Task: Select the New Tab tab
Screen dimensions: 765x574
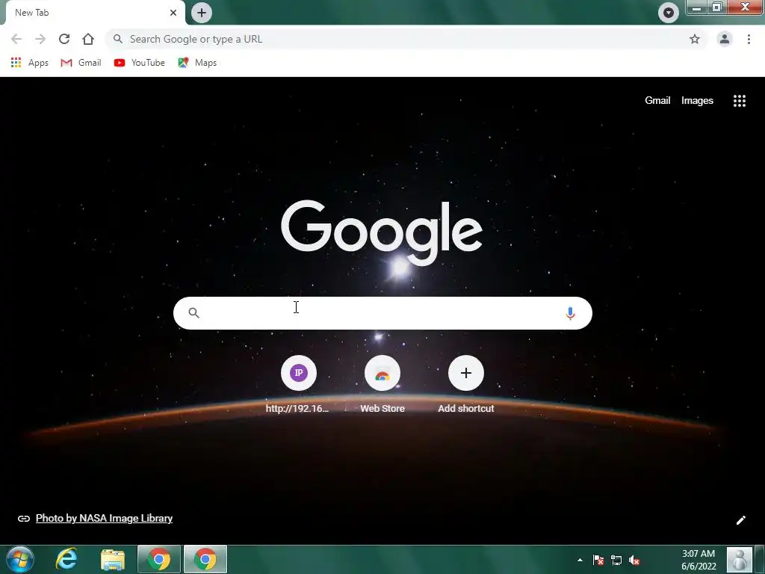Action: pyautogui.click(x=93, y=13)
